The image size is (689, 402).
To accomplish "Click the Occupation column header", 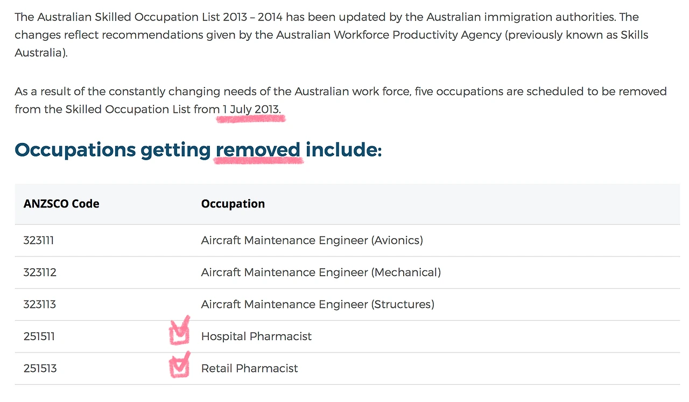I will [233, 204].
